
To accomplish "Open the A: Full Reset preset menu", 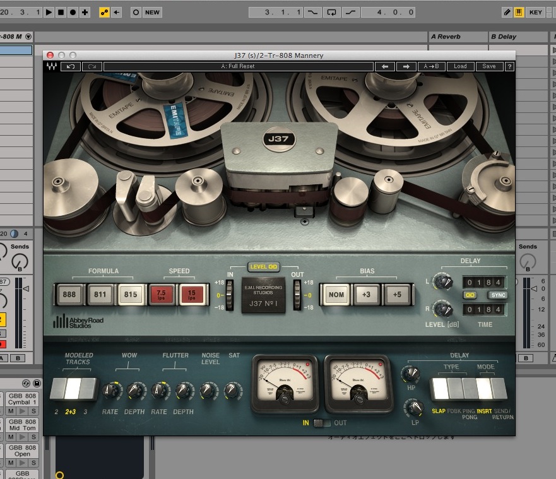I will 239,66.
